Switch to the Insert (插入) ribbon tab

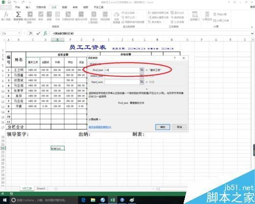(x=28, y=7)
